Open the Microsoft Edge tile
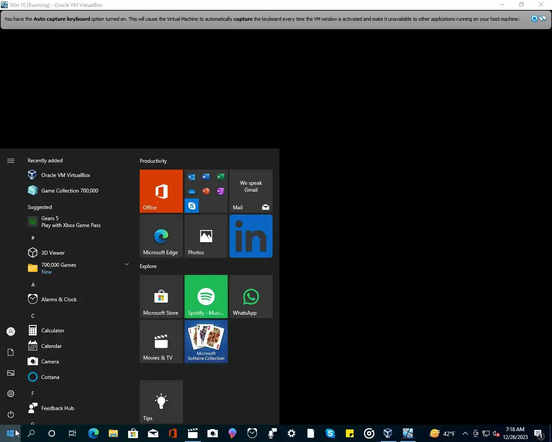 point(161,236)
